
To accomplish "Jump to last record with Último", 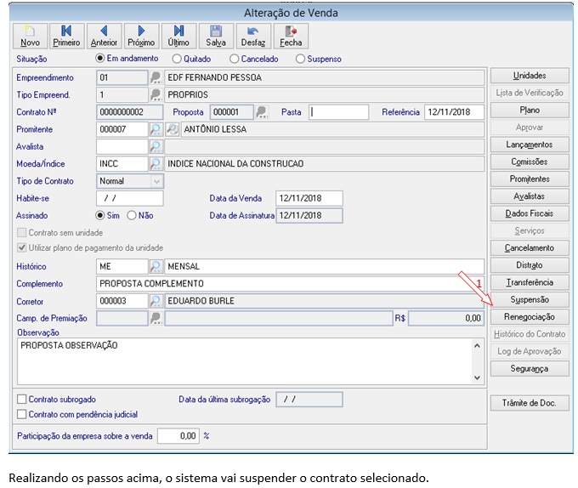I will tap(178, 36).
